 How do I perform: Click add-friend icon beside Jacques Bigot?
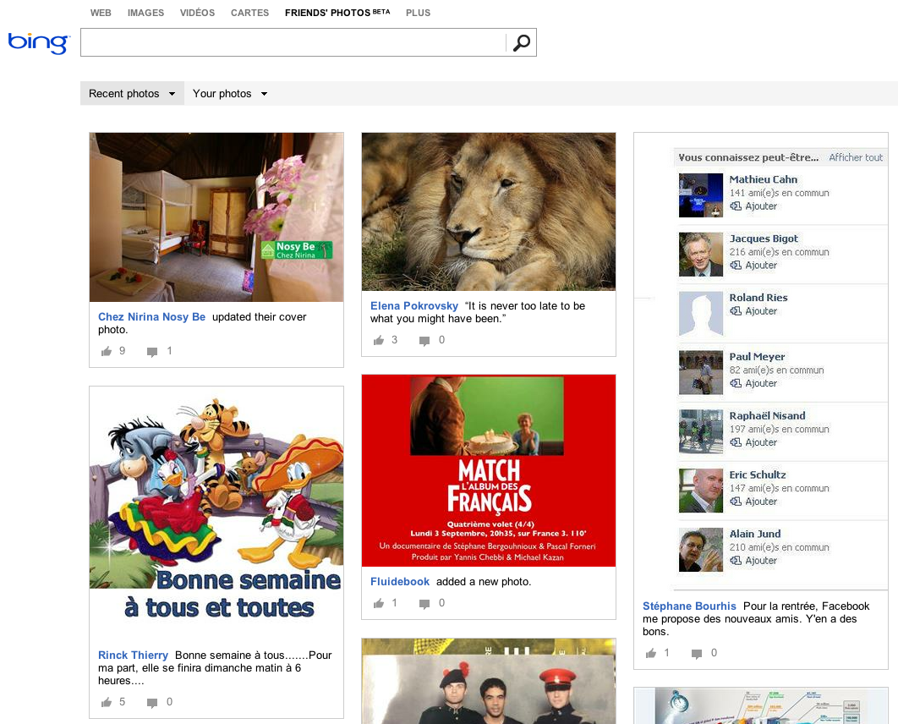736,266
